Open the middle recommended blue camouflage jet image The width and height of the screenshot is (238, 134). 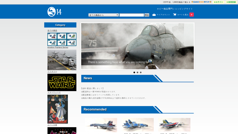[137, 125]
